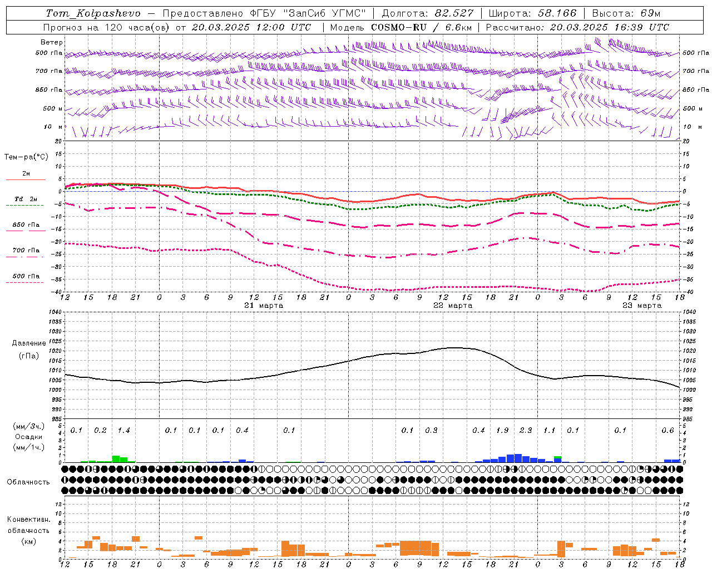
Task: Click the precipitation value '0.6'
Action: 667,430
